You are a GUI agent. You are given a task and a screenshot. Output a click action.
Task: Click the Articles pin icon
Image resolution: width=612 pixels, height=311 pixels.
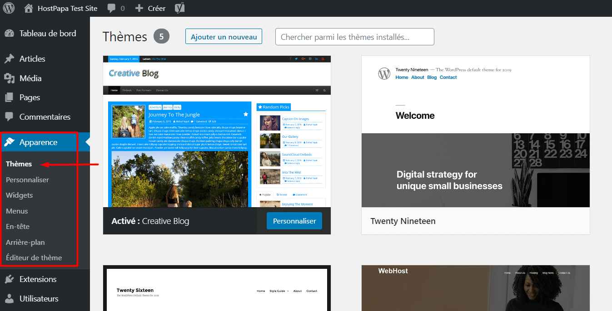[x=9, y=59]
